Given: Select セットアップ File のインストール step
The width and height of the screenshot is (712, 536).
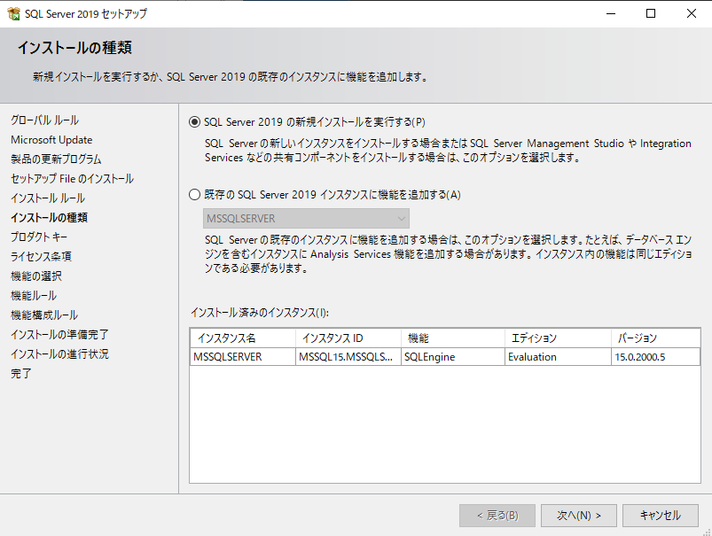Looking at the screenshot, I should coord(72,179).
